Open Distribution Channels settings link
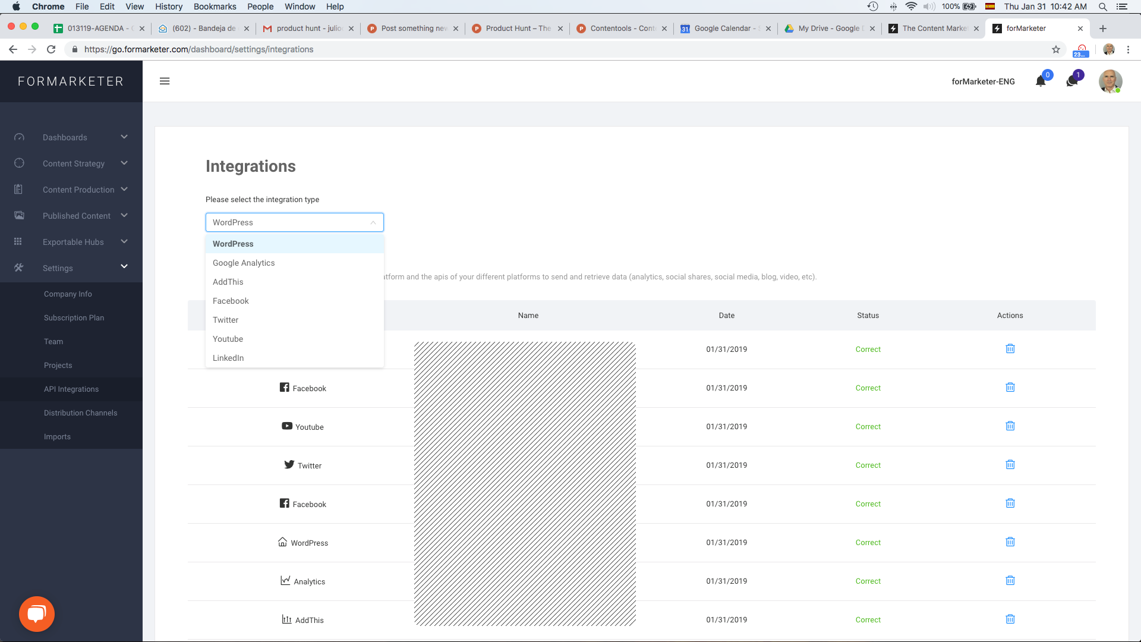Screen dimensions: 1141x642 point(80,413)
